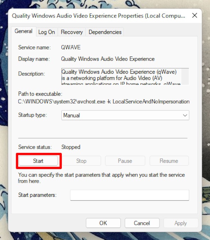The width and height of the screenshot is (210, 240).
Task: Switch to the General tab
Action: tap(23, 31)
